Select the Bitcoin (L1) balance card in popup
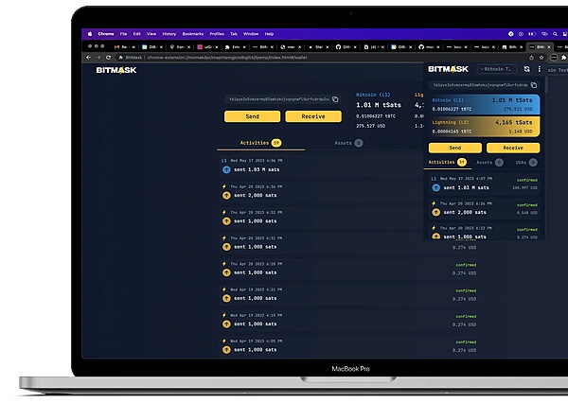This screenshot has width=568, height=403. (484, 103)
